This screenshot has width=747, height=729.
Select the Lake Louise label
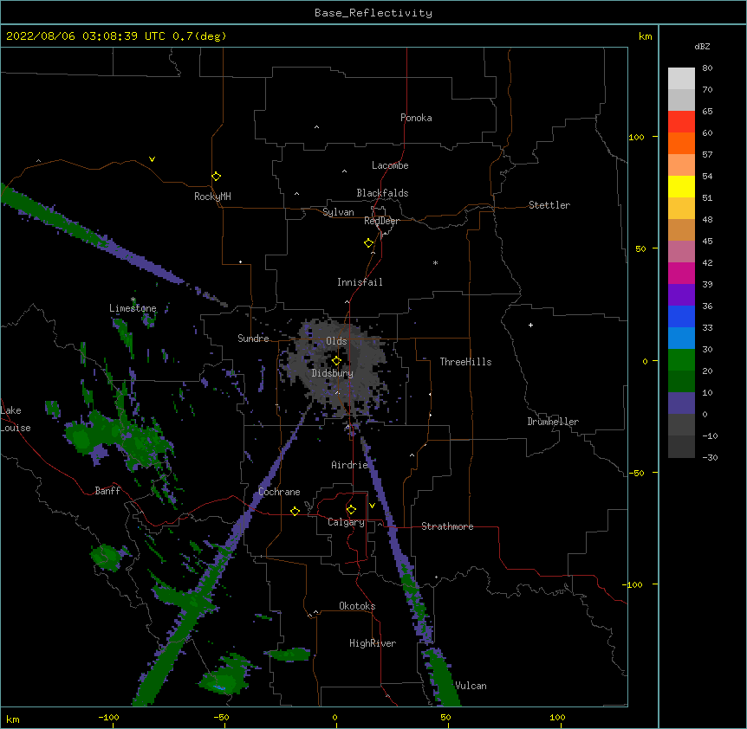tap(16, 419)
